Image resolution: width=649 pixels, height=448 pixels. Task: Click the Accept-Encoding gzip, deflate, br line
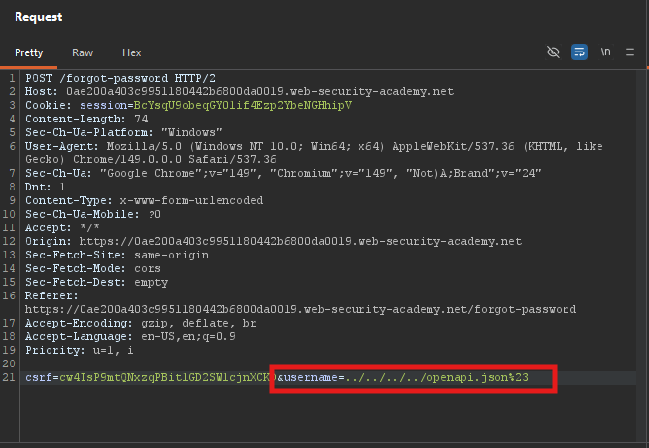tap(141, 323)
